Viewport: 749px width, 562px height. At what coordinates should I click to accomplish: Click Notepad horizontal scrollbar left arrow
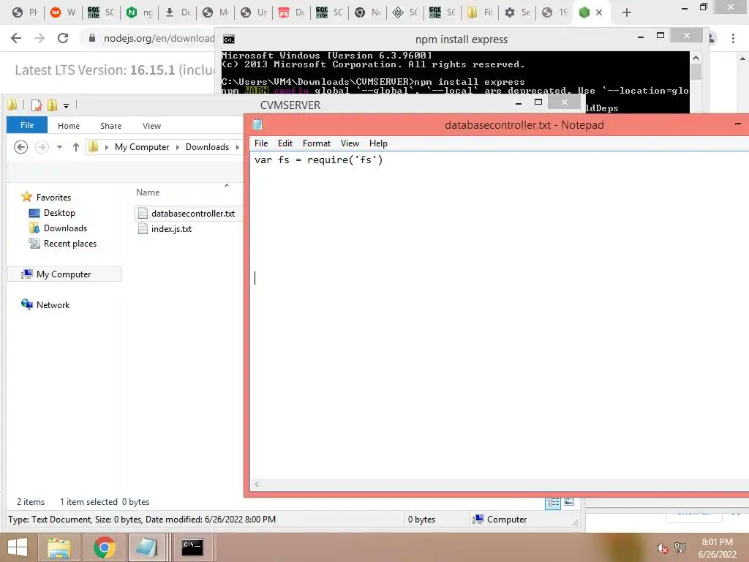(x=257, y=484)
